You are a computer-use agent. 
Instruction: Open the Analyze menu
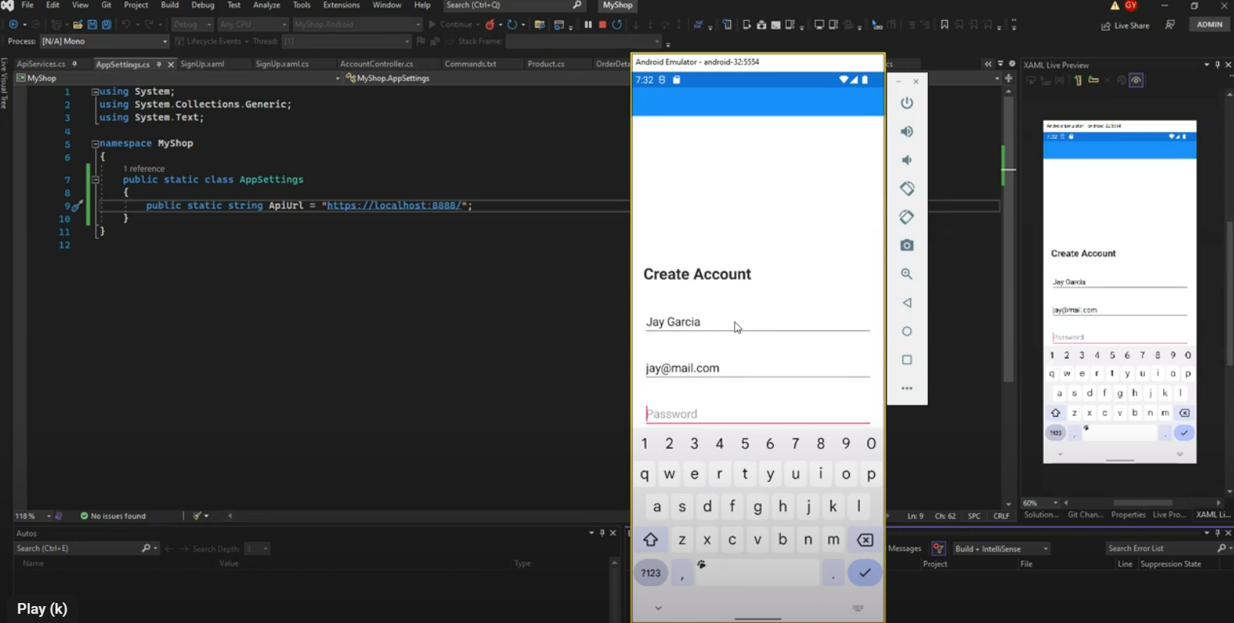(x=266, y=5)
